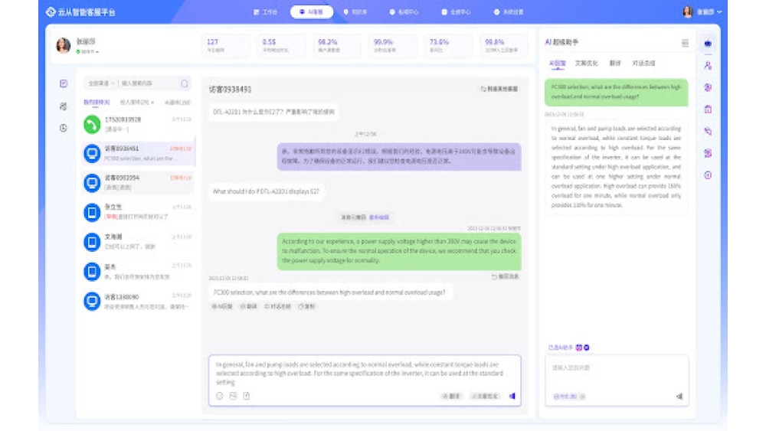Click the green phone call icon
This screenshot has width=766, height=431.
point(92,124)
